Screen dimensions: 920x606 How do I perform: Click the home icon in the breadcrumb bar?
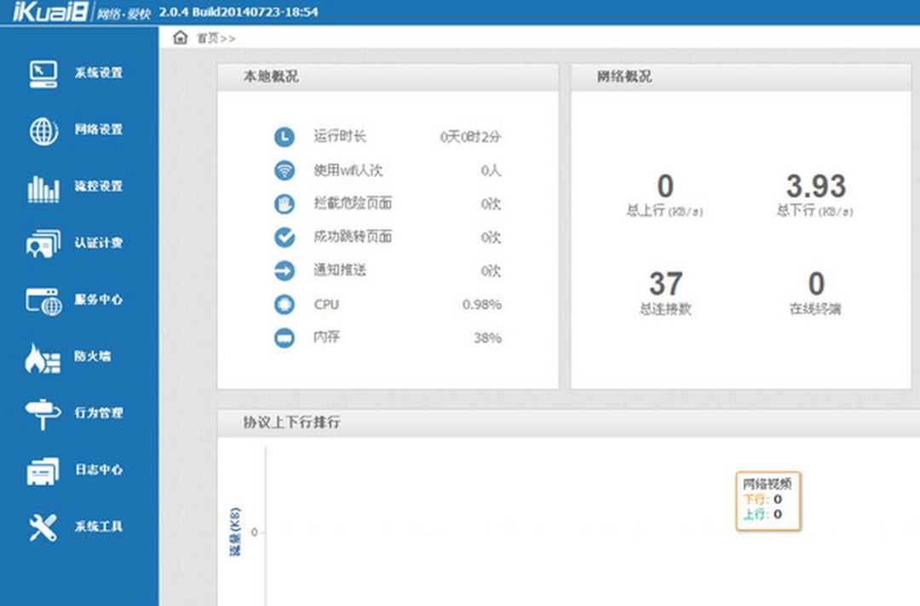[x=179, y=37]
